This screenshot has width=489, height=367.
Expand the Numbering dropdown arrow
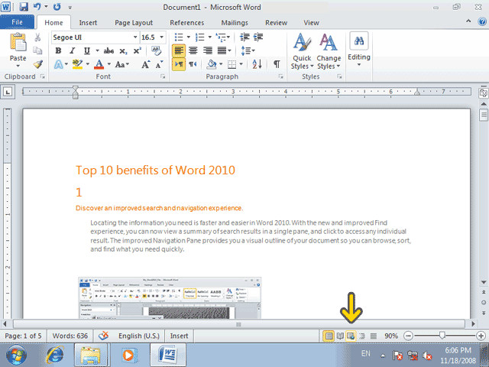tap(210, 37)
